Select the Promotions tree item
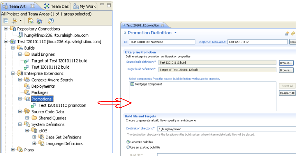The image size is (296, 156). (x=42, y=99)
